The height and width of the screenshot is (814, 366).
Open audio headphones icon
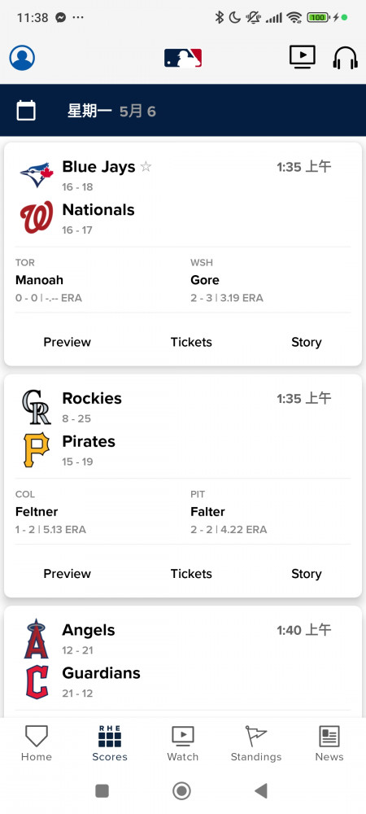346,58
